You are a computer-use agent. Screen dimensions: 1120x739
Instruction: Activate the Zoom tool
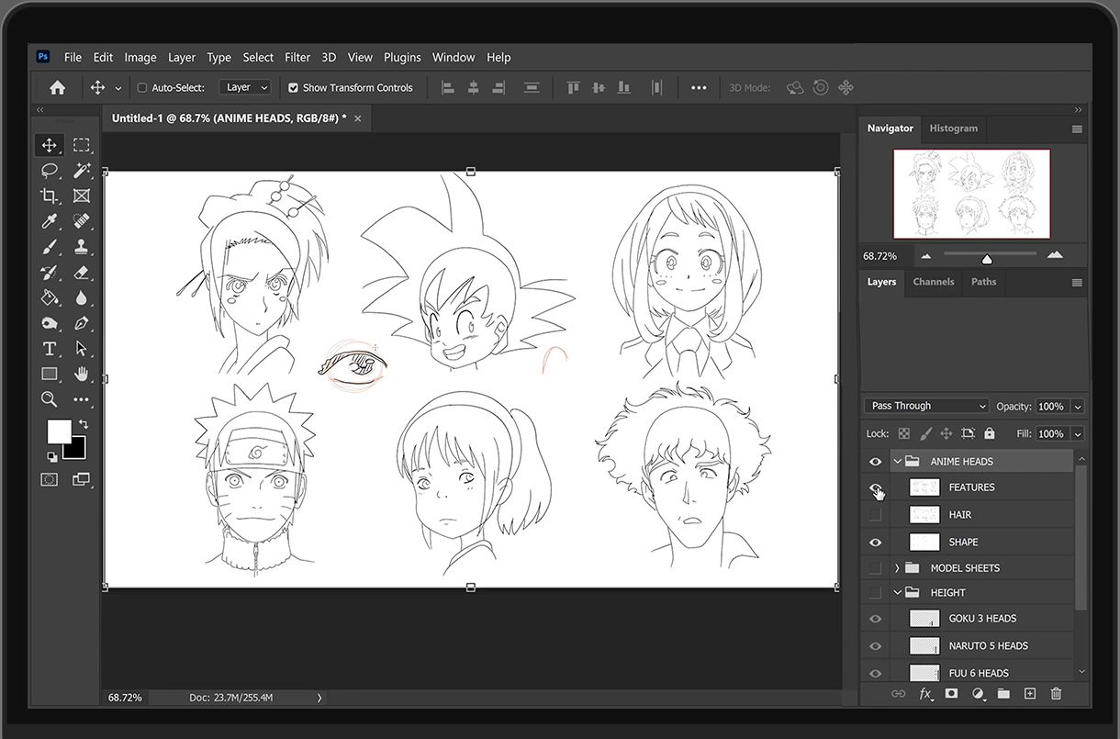(50, 399)
